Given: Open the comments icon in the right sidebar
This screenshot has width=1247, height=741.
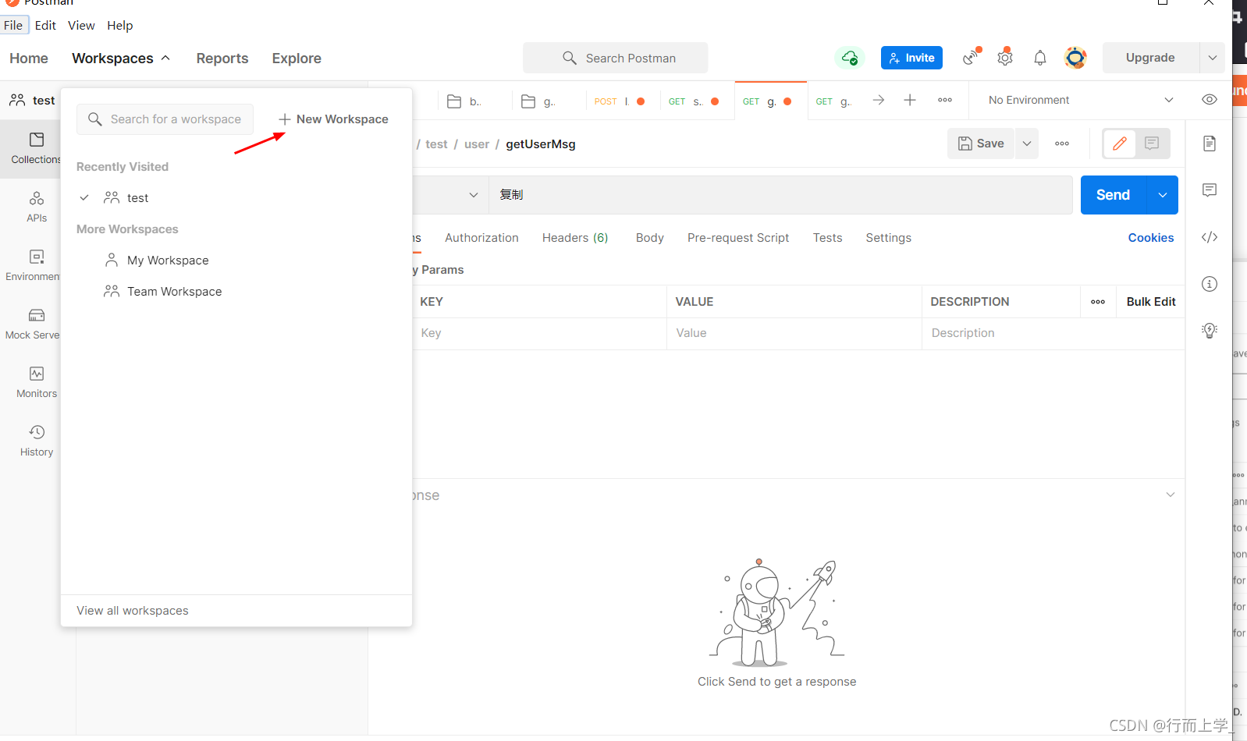Looking at the screenshot, I should (x=1210, y=190).
